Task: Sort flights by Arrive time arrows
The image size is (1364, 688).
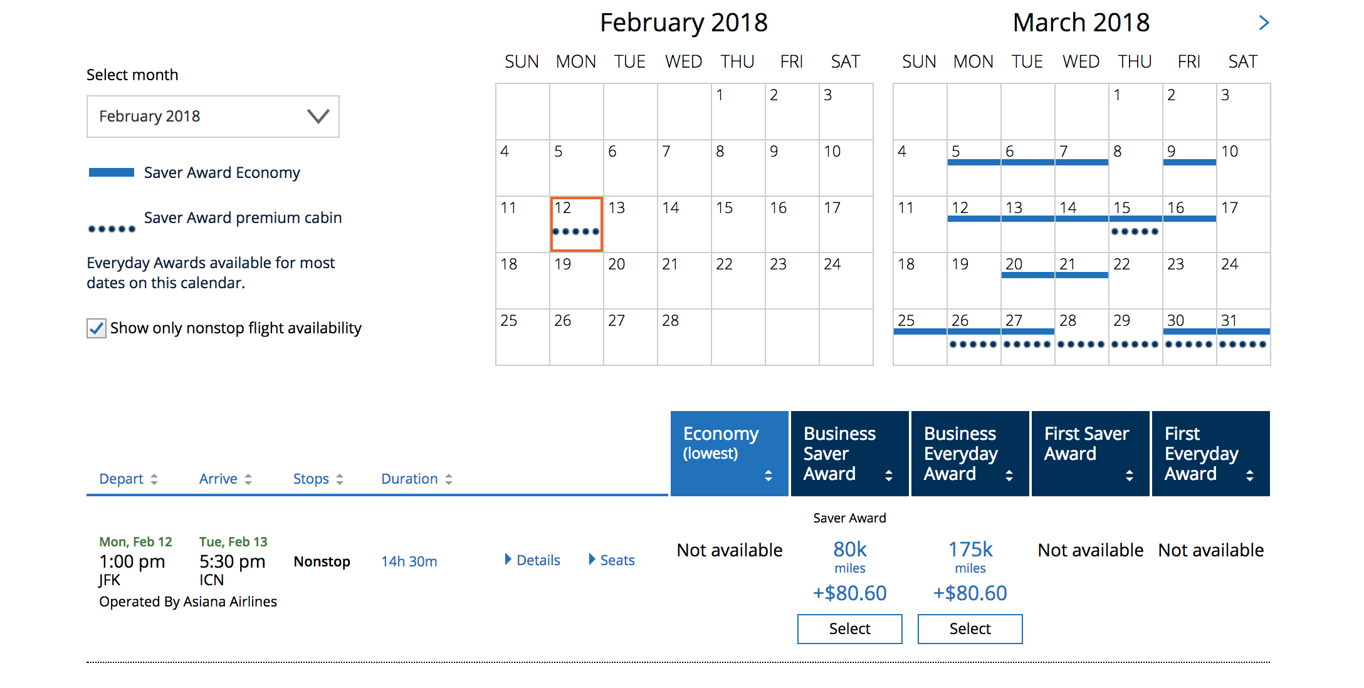Action: [x=248, y=479]
